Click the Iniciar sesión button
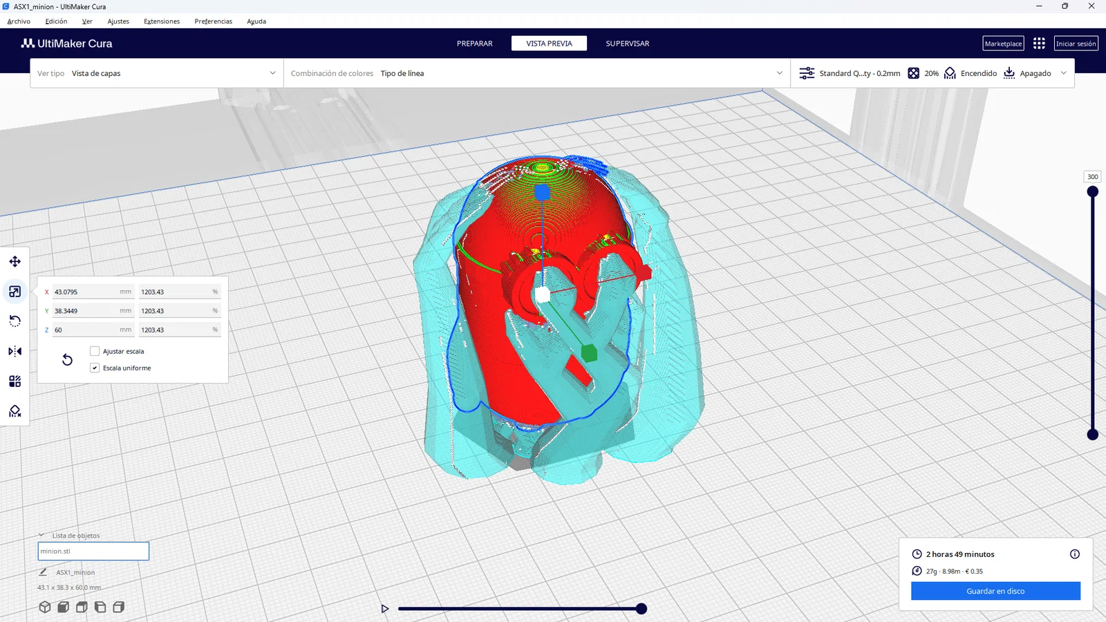The image size is (1106, 622). (x=1076, y=44)
